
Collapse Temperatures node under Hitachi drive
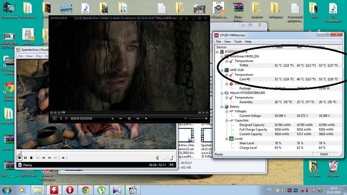tap(227, 98)
